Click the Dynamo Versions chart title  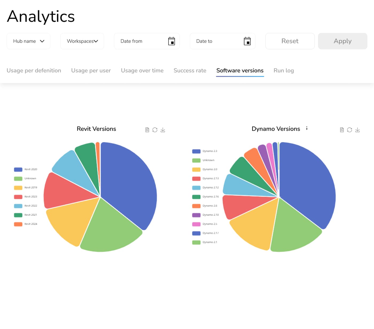point(276,129)
